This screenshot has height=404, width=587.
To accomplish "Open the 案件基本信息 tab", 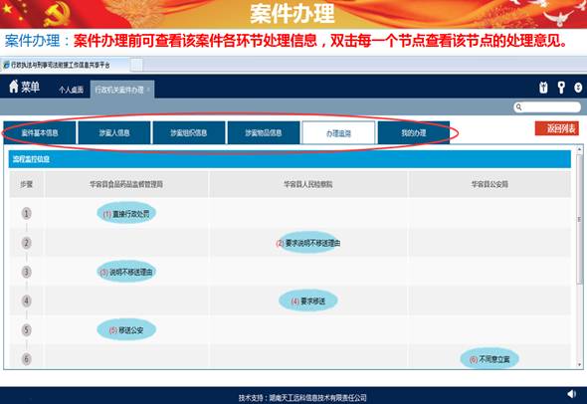I will [x=40, y=132].
